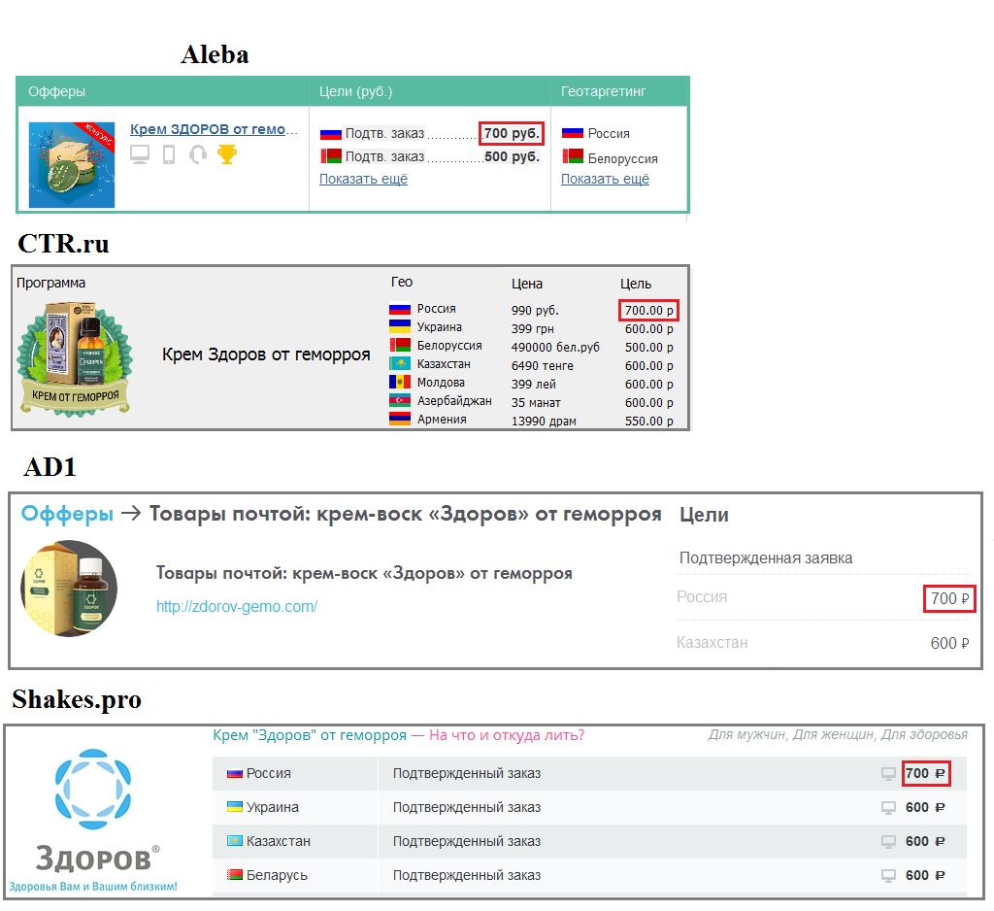The image size is (994, 911).
Task: Click the Moldova flag in the CTR.ru Гео list
Action: click(399, 382)
